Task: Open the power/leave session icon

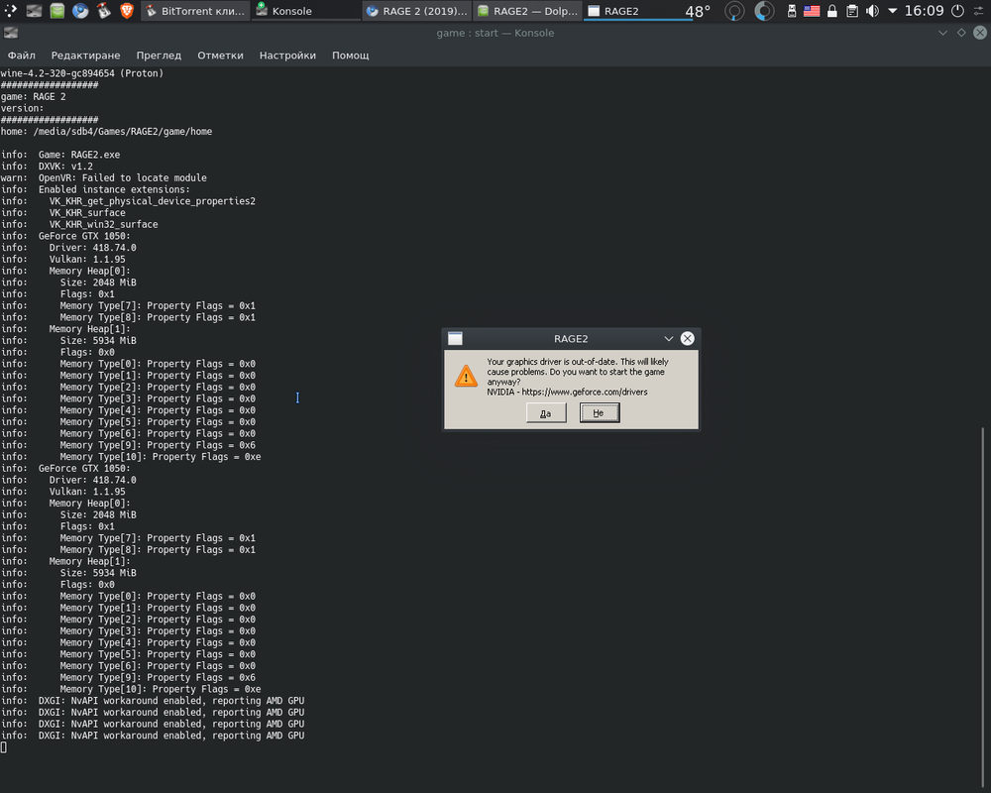Action: pos(958,11)
